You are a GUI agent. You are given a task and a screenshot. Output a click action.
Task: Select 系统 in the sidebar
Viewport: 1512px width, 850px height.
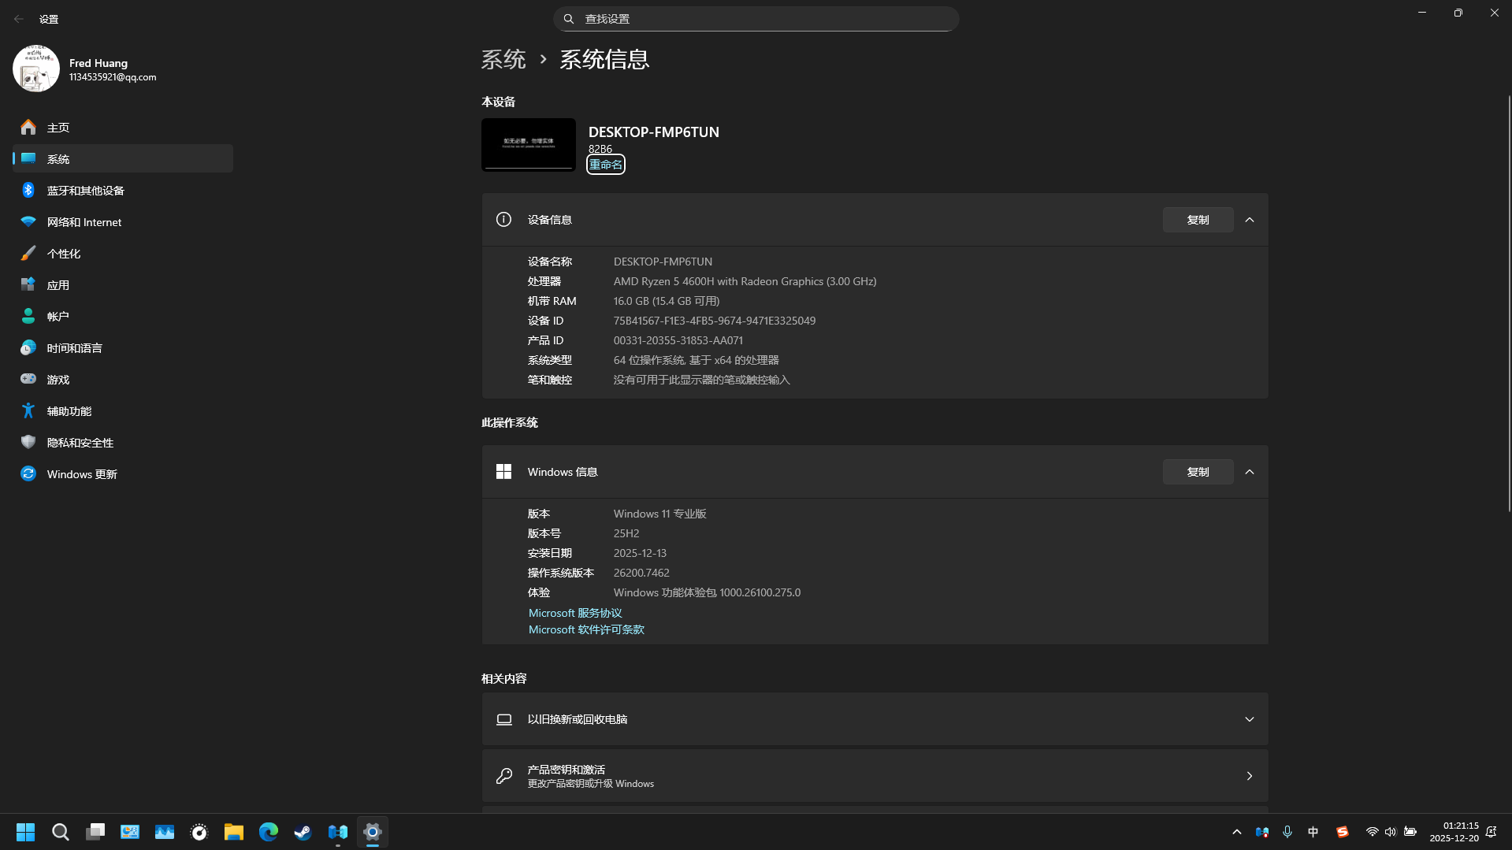123,158
